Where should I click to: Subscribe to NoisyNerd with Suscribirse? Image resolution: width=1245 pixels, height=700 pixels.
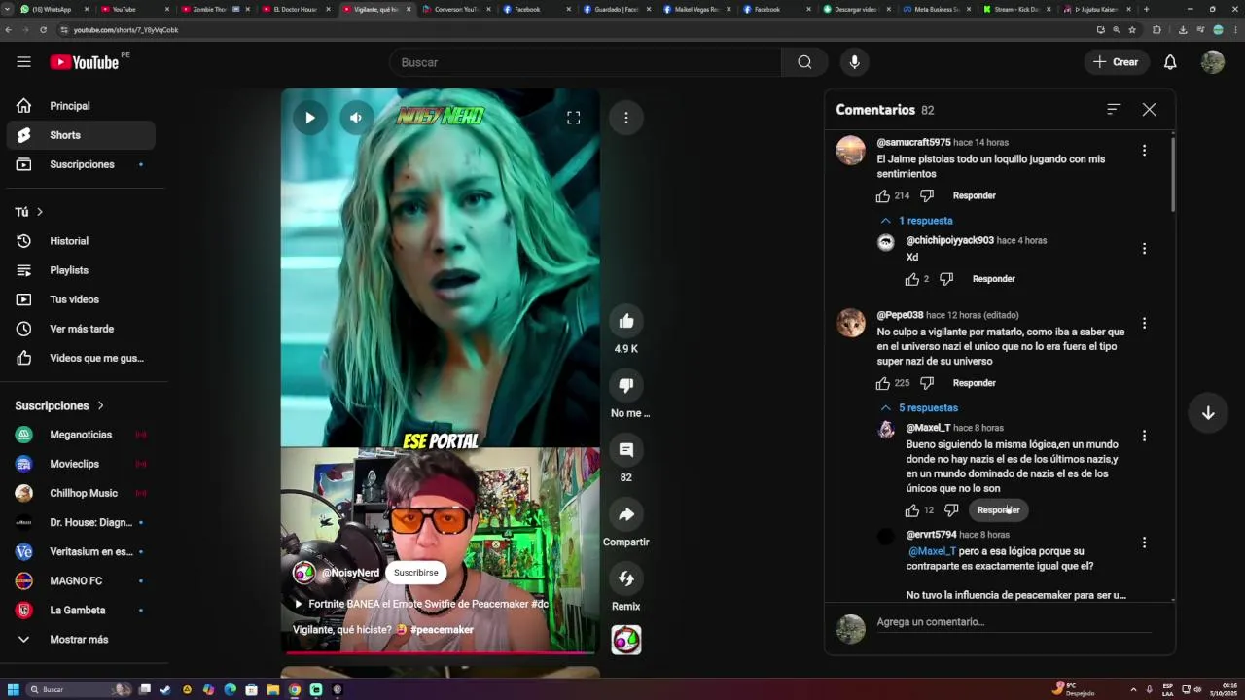tap(415, 573)
